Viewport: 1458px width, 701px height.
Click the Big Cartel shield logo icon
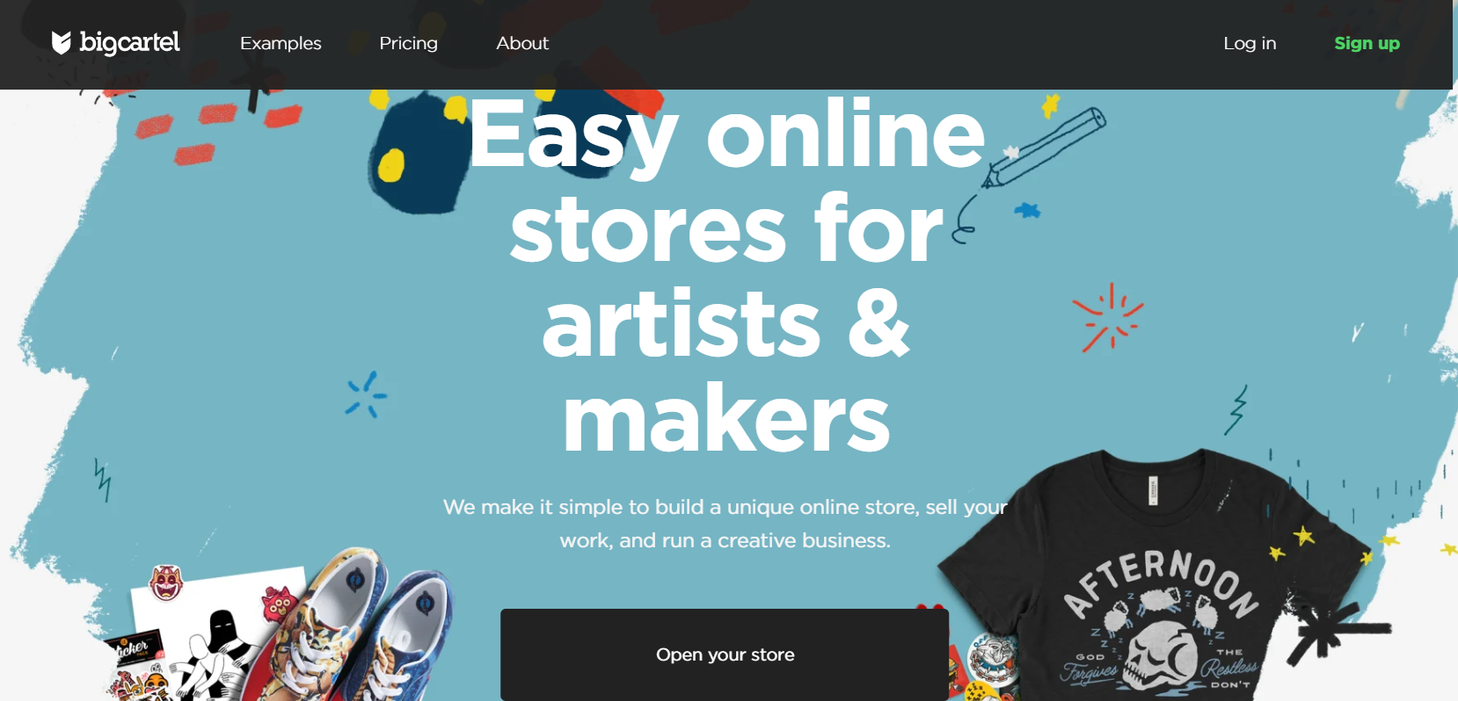click(x=61, y=42)
